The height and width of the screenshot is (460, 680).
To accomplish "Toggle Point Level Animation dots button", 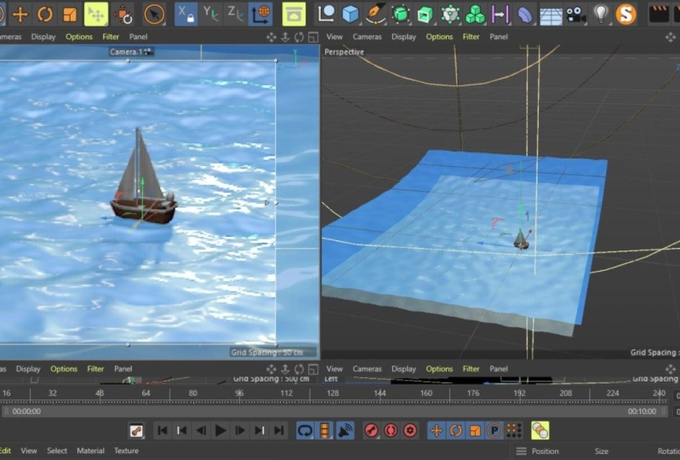I will point(514,430).
